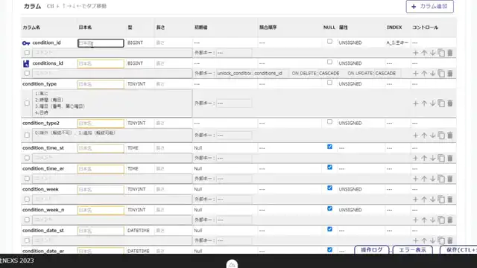477x268 pixels.
Task: Toggle NULL checkbox for condition_type2
Action: (329, 122)
